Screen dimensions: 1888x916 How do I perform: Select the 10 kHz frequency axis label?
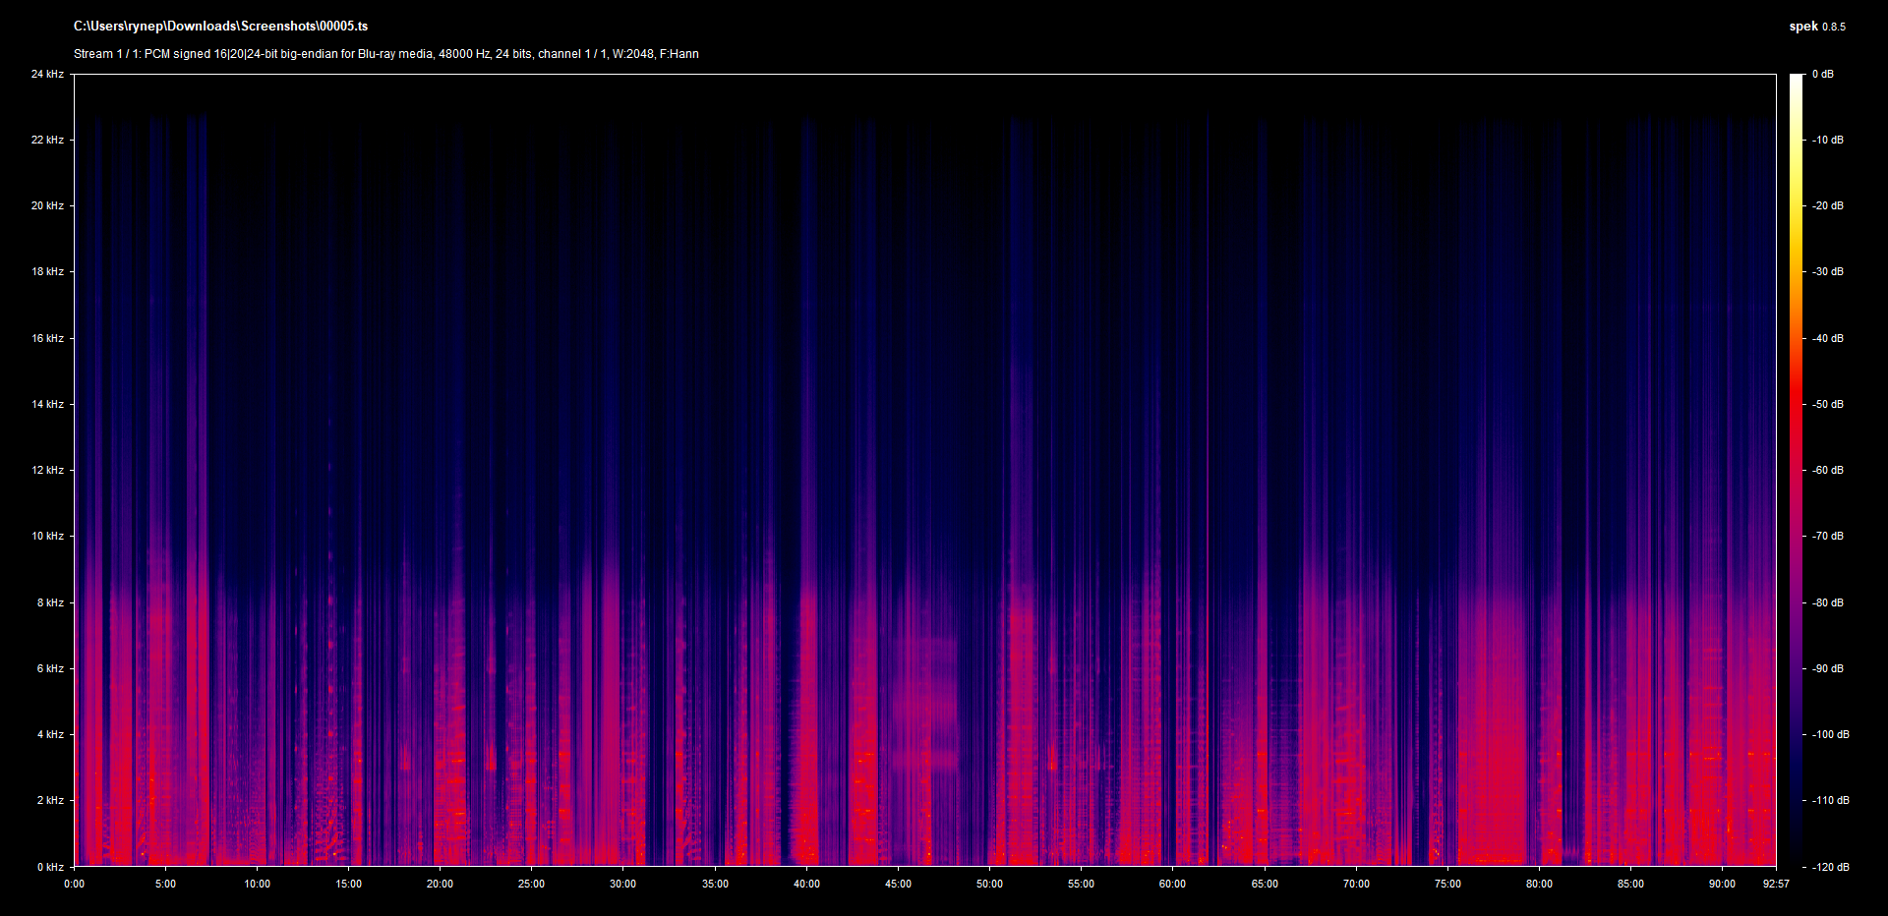47,537
